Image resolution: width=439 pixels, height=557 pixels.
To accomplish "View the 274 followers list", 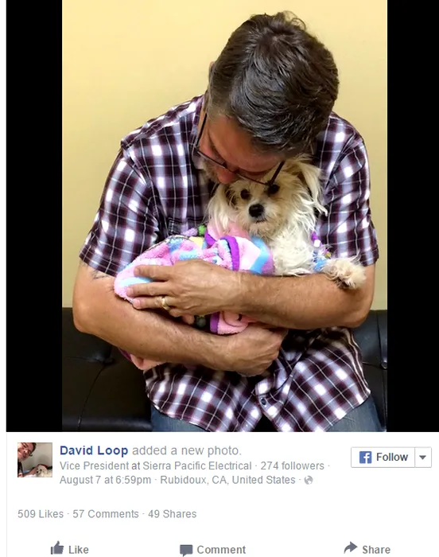I will click(x=293, y=465).
